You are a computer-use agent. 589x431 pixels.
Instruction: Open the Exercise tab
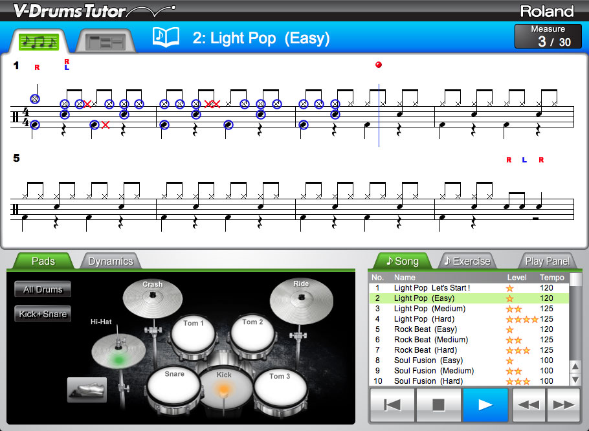[467, 261]
